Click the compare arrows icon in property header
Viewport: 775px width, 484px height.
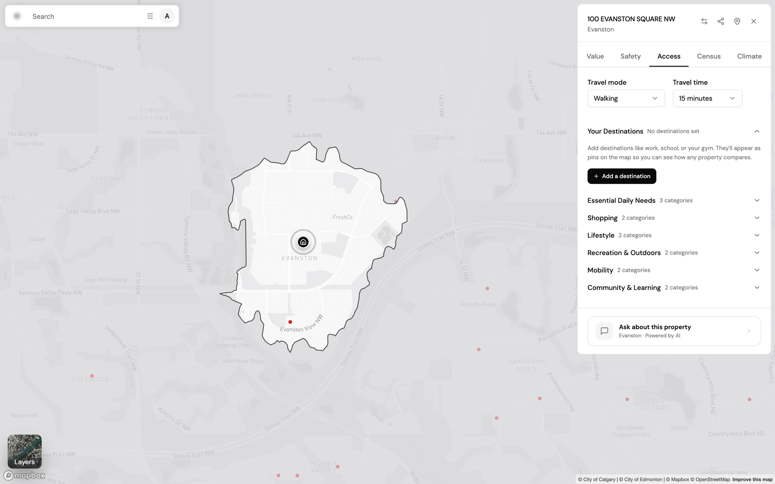click(704, 21)
